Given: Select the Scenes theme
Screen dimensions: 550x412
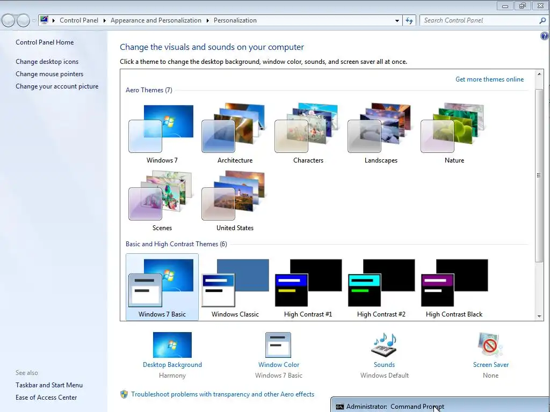Looking at the screenshot, I should (x=161, y=201).
